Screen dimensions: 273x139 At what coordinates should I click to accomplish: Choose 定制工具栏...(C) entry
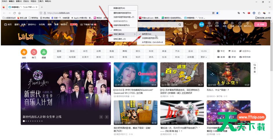click(x=123, y=39)
